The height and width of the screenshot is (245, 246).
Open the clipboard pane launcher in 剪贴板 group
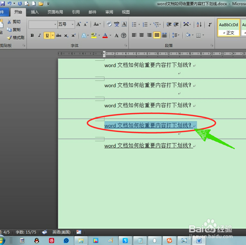click(x=24, y=45)
